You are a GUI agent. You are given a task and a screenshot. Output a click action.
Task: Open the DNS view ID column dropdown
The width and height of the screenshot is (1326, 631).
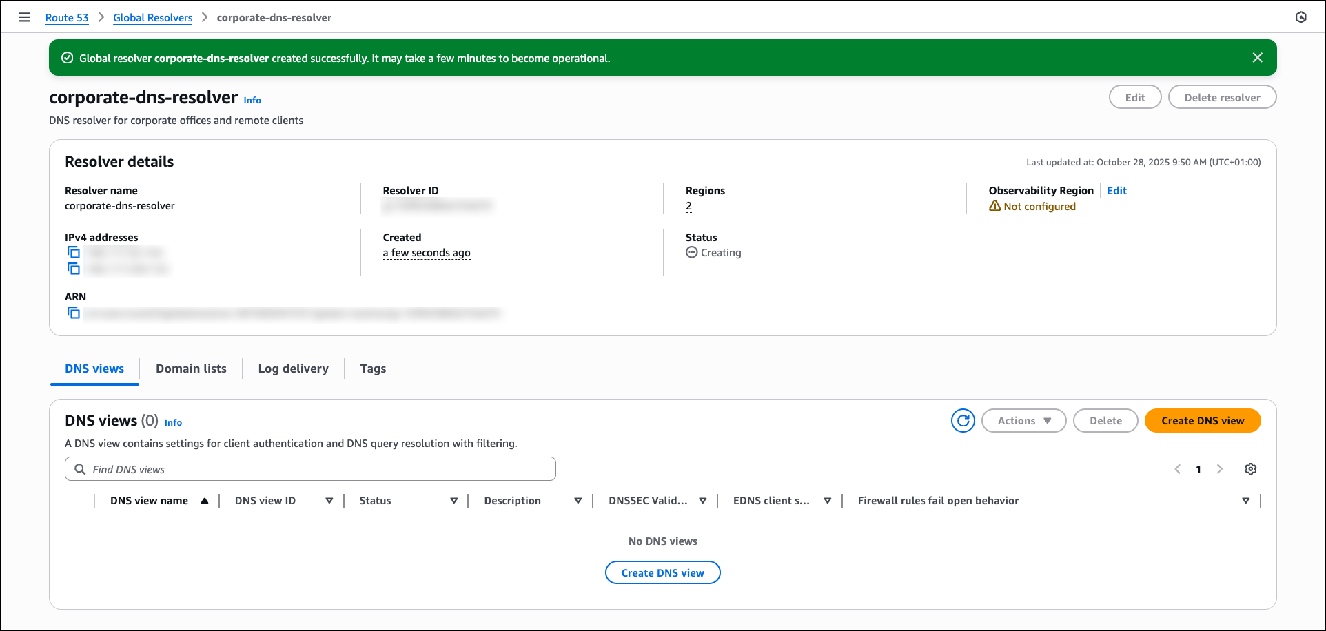pyautogui.click(x=329, y=501)
